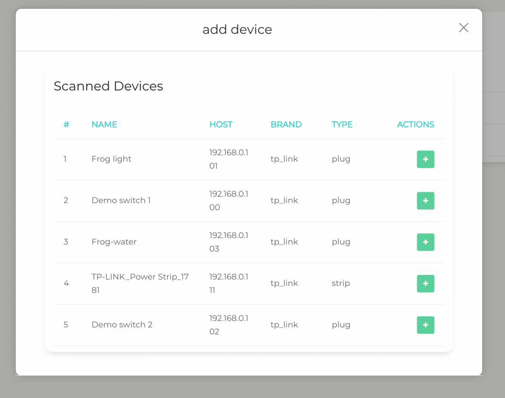Image resolution: width=505 pixels, height=398 pixels.
Task: Click the add device dialog title
Action: click(x=237, y=29)
